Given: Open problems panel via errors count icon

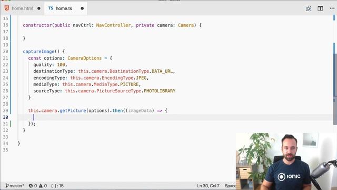Looking at the screenshot, I should pyautogui.click(x=33, y=186).
